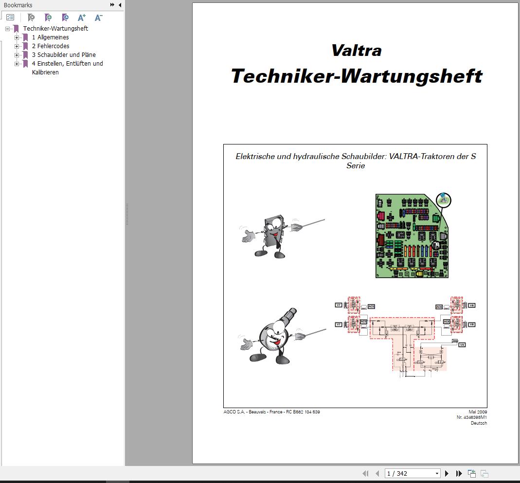The image size is (520, 483).
Task: Click the panel splitter grip handle
Action: tap(127, 214)
